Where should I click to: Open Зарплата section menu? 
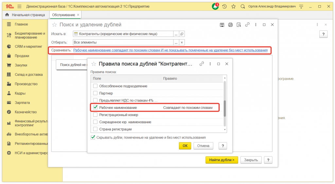click(x=22, y=103)
